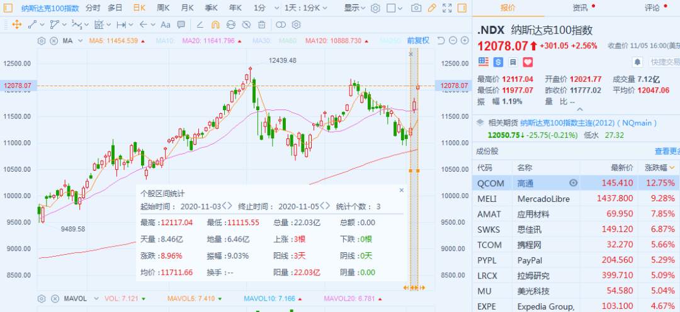Viewport: 680px width, 312px height.
Task: Select the range interval statistics tool
Action: click(x=121, y=25)
